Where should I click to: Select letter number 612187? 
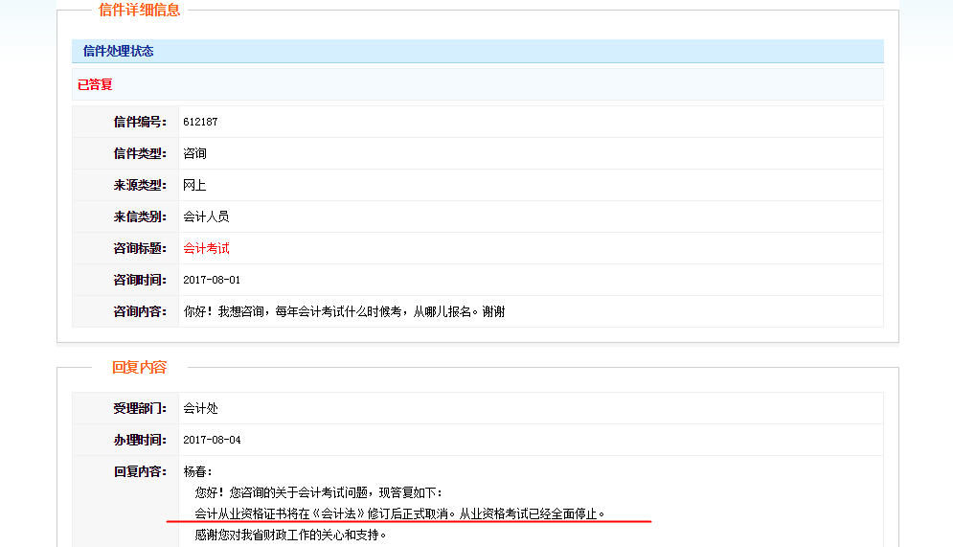pyautogui.click(x=200, y=122)
